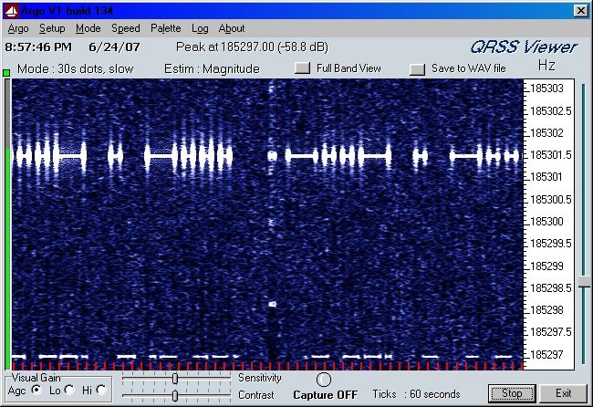Viewport: 593px width, 407px height.
Task: Click the 185299 frequency label
Action: coord(546,266)
